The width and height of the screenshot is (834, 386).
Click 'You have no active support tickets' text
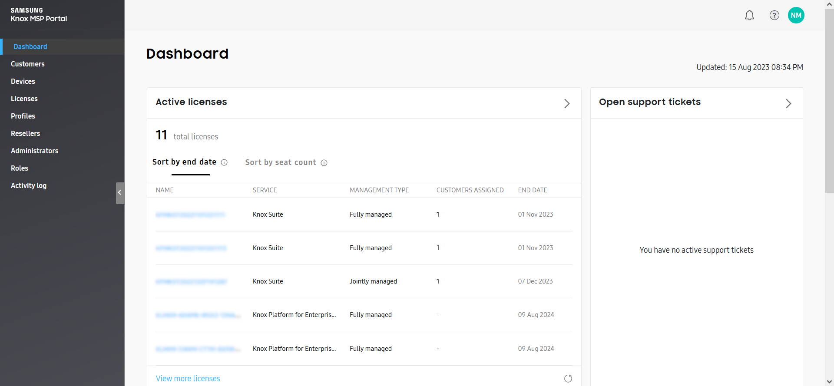click(696, 250)
